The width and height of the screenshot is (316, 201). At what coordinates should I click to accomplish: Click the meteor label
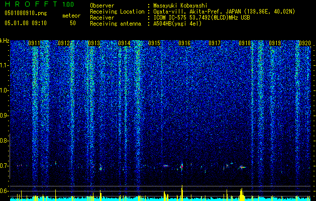tap(71, 16)
